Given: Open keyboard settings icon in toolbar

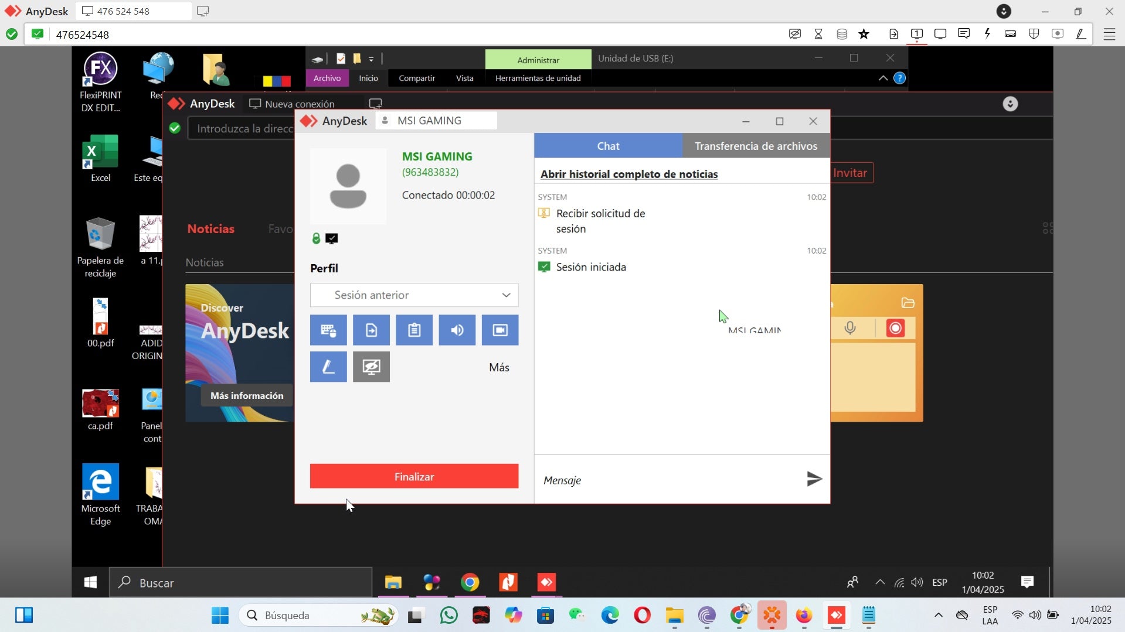Looking at the screenshot, I should click(1010, 34).
